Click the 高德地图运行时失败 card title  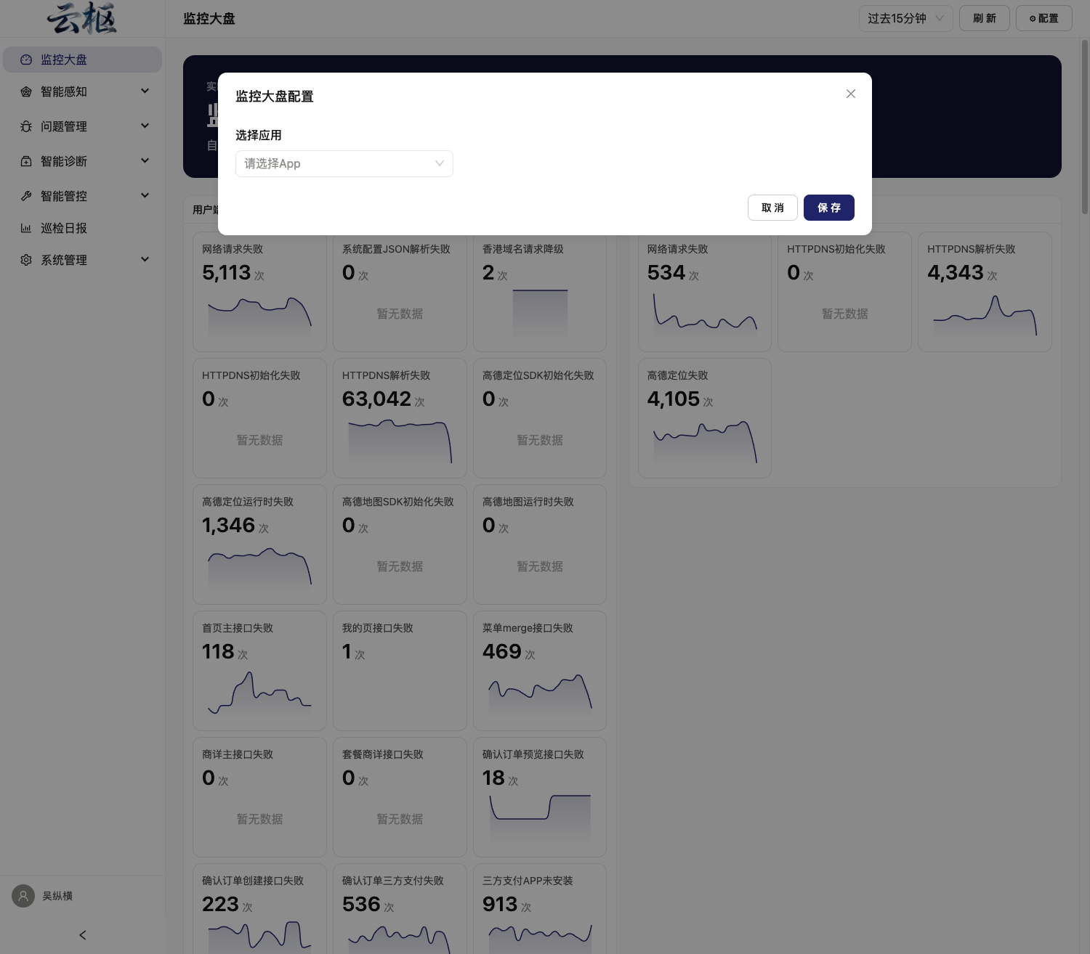[528, 502]
